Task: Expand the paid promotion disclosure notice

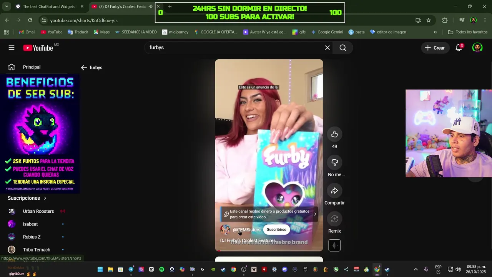Action: point(269,214)
